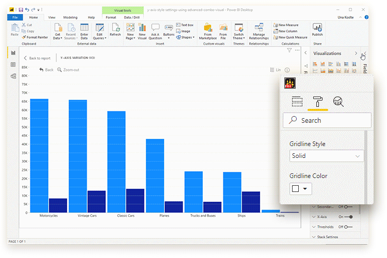The width and height of the screenshot is (387, 258).
Task: Open the Help ribbon tab
Action: (91, 17)
